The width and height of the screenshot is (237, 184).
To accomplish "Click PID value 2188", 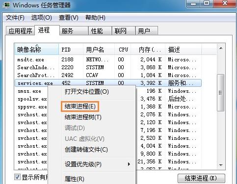I will click(67, 59).
